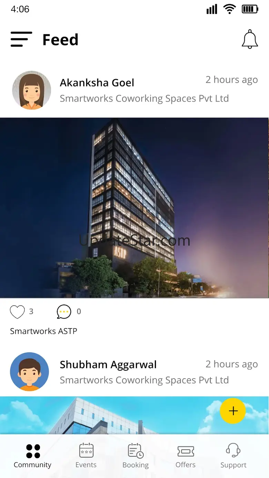This screenshot has width=269, height=478.
Task: Switch to the Booking tab
Action: [x=136, y=456]
